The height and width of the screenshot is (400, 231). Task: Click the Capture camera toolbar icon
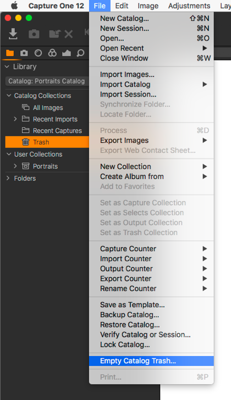click(x=34, y=34)
